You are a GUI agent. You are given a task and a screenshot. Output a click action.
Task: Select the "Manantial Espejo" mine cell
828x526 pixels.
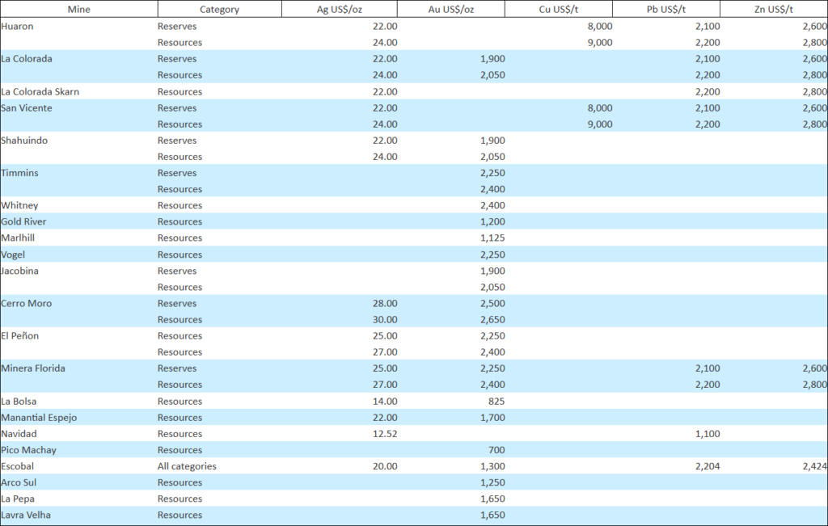point(39,418)
